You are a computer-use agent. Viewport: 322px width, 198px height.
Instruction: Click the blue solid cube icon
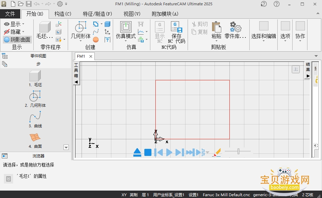point(107,24)
